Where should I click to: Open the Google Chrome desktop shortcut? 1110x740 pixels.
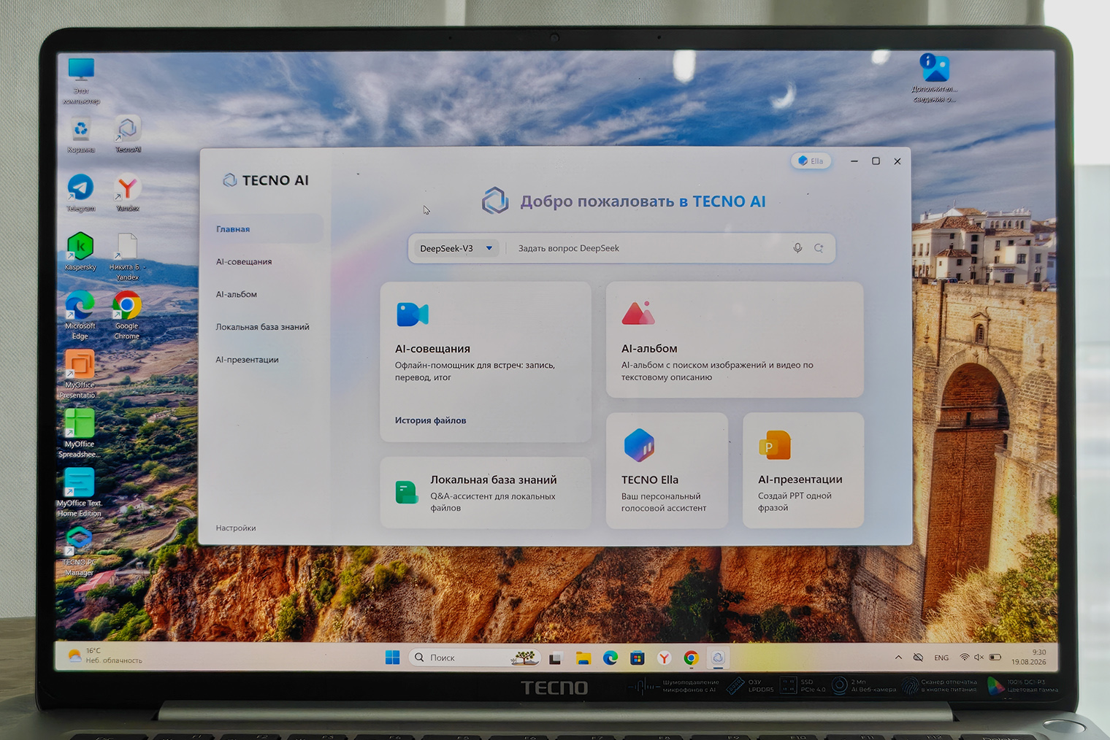[x=127, y=315]
